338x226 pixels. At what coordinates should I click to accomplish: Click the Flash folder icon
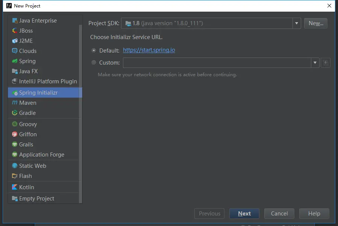pos(15,176)
